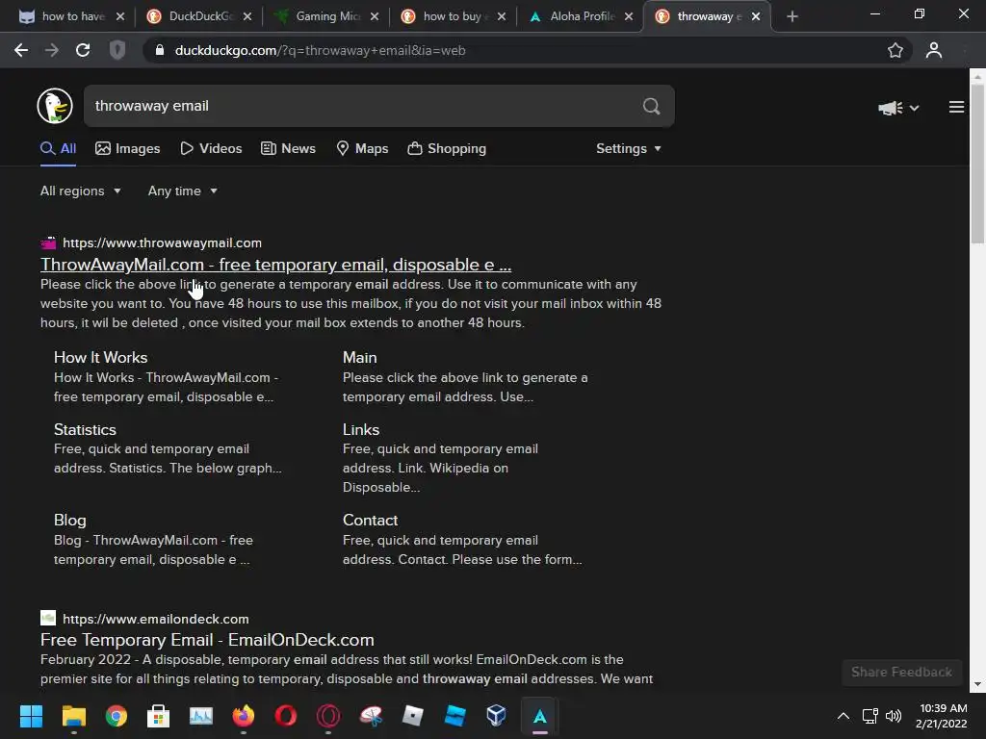Expand All regions filter
986x739 pixels.
81,191
